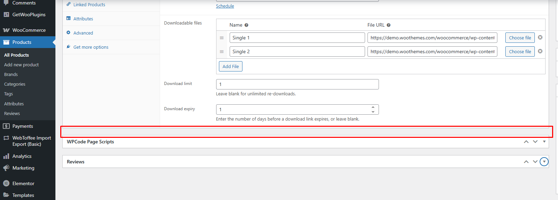Choose file for Single 1 download
This screenshot has width=558, height=200.
coord(520,38)
